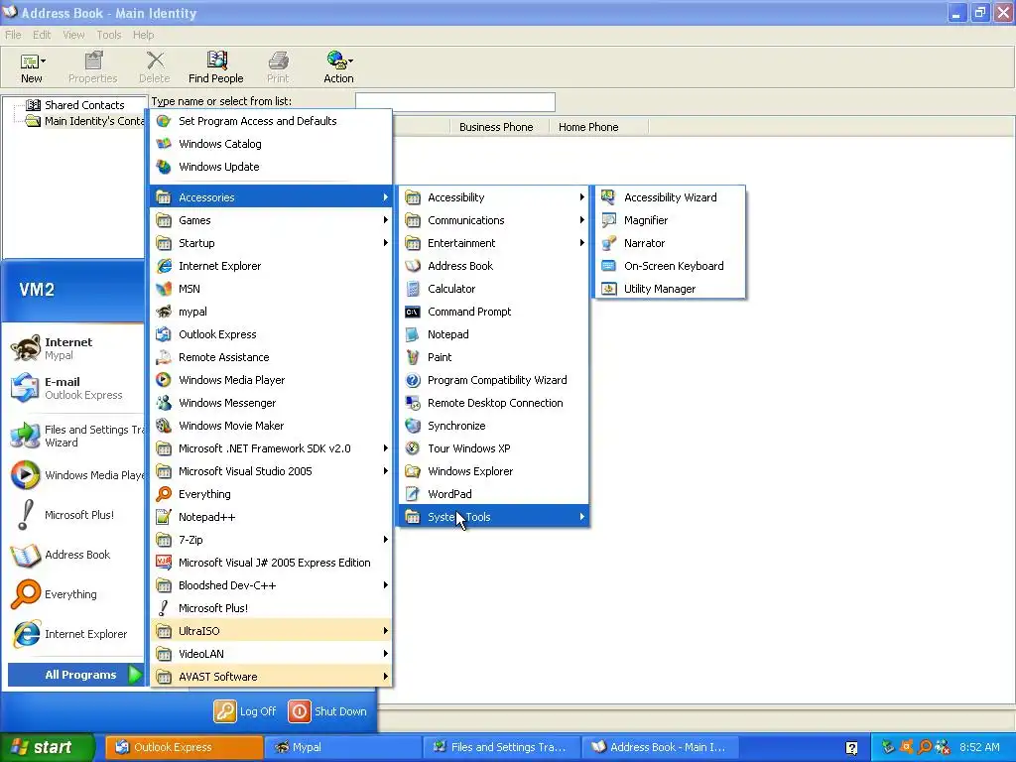Open Utility Manager
The width and height of the screenshot is (1016, 762).
click(x=669, y=289)
